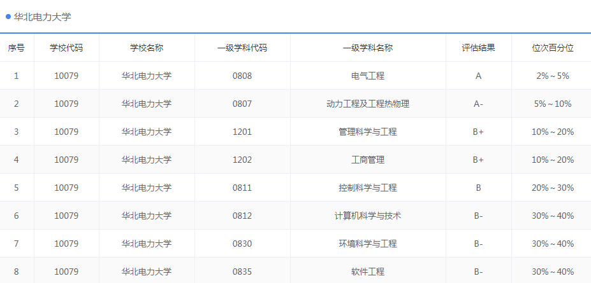Click the 2%～5% percentile cell
This screenshot has width=591, height=283.
click(553, 76)
